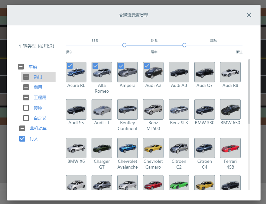The image size is (266, 204).
Task: Click the right slider handle between 适中 and 激进
Action: click(x=184, y=45)
